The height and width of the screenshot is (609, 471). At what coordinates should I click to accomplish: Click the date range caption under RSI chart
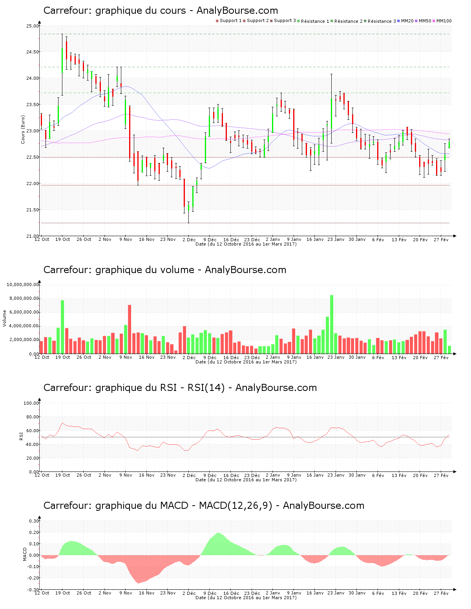(246, 480)
